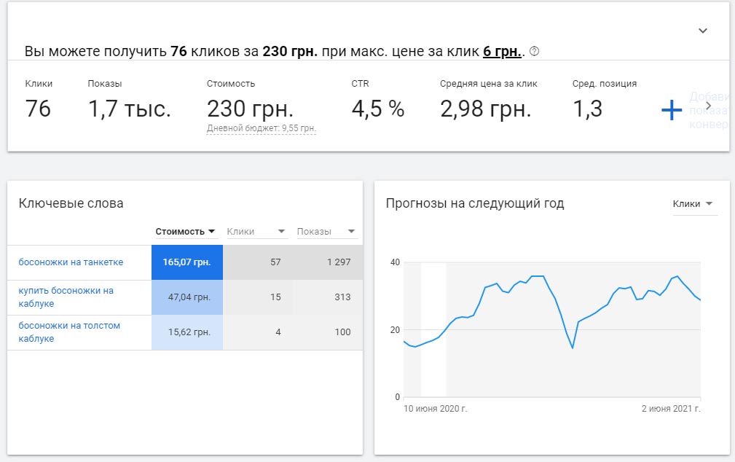Click the right chevron next to plus icon
Image resolution: width=735 pixels, height=462 pixels.
707,105
